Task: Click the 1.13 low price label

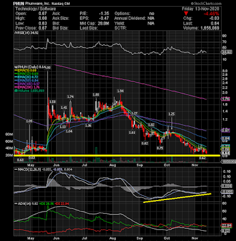Action: click(x=62, y=127)
